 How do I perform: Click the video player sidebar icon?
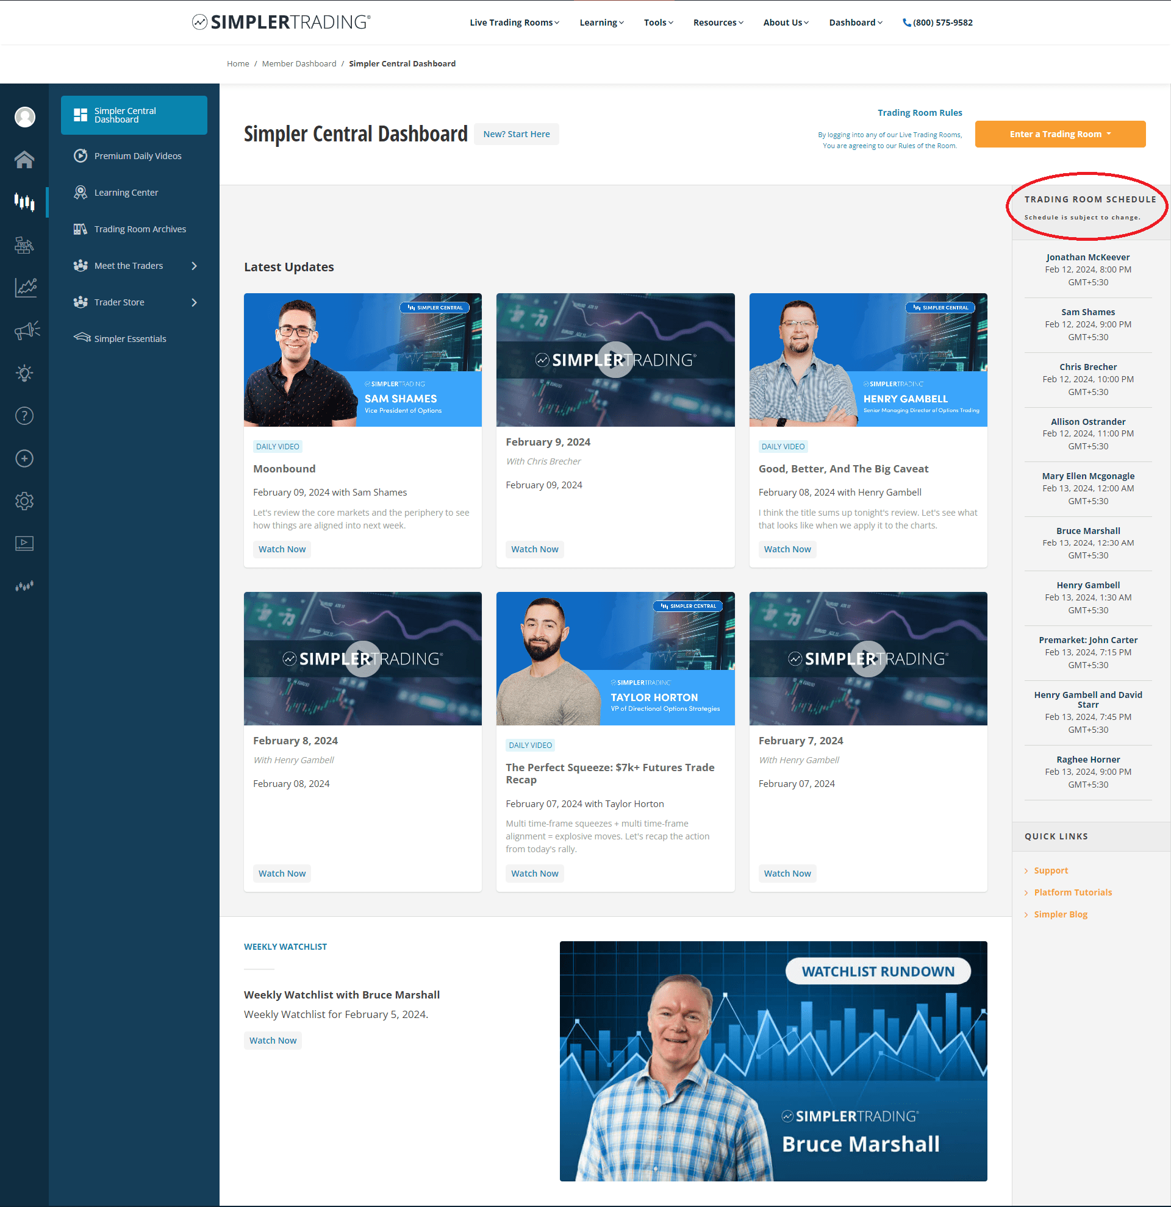(x=24, y=543)
